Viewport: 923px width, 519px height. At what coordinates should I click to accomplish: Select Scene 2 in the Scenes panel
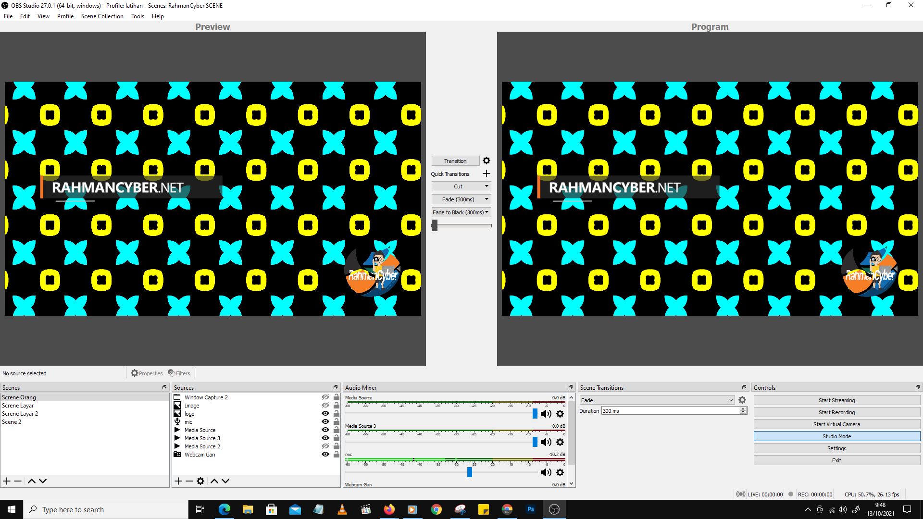[x=12, y=421]
